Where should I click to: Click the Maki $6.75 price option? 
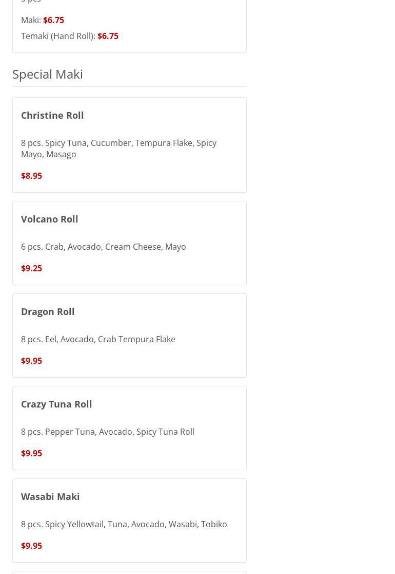coord(53,20)
